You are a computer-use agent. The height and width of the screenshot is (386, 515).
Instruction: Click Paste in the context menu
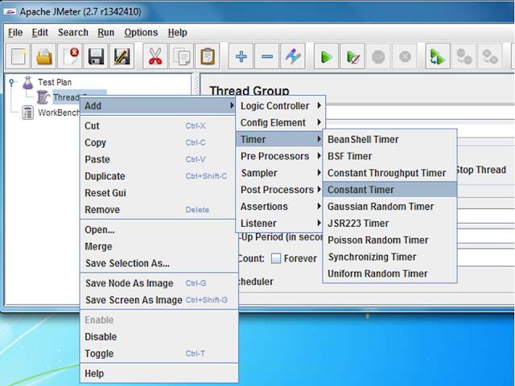159,159
